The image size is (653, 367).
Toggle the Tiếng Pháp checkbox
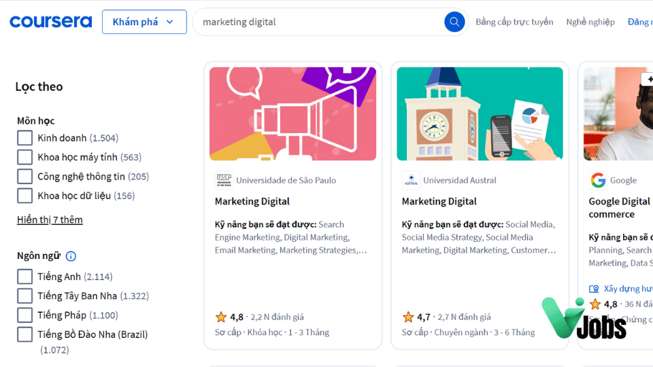[24, 315]
